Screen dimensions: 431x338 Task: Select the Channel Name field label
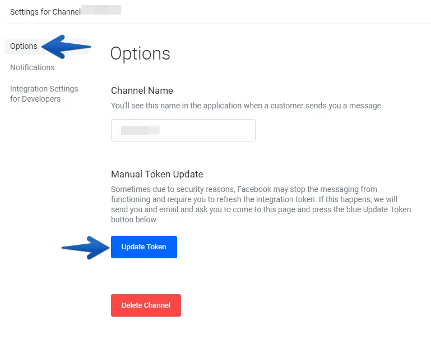tap(142, 90)
